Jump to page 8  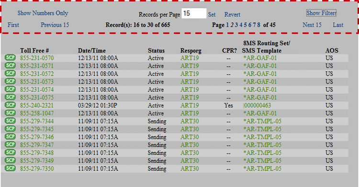(258, 25)
